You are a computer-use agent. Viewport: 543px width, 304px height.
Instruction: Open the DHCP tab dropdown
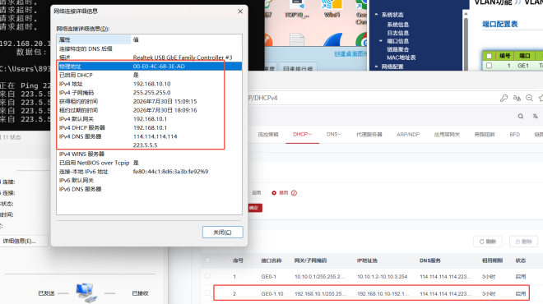(302, 134)
